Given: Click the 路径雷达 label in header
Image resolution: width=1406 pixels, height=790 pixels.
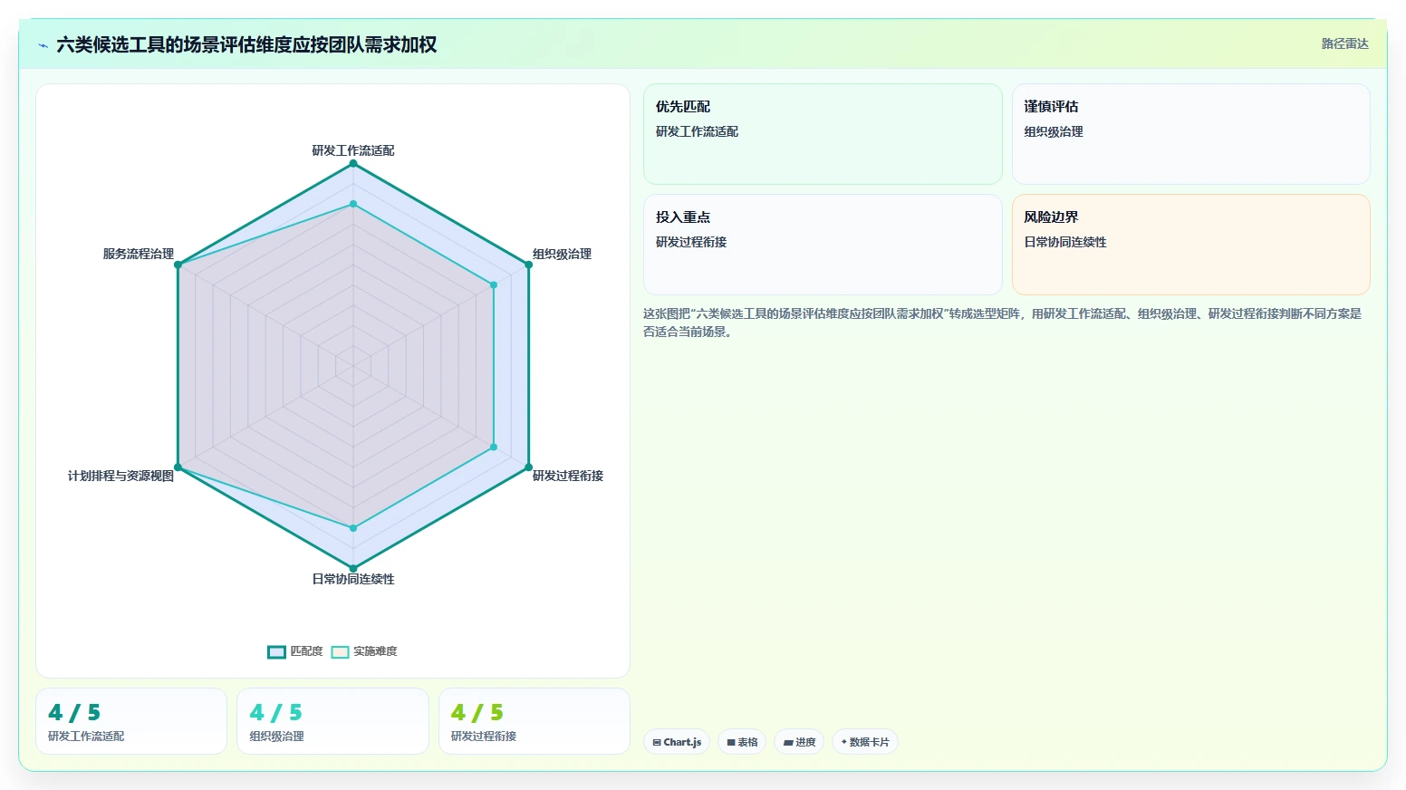Looking at the screenshot, I should click(x=1344, y=43).
